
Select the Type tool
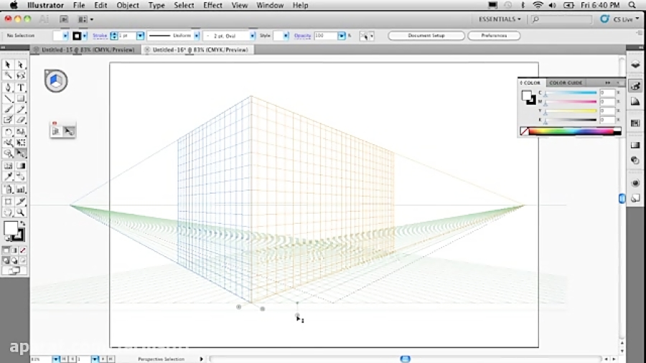21,88
